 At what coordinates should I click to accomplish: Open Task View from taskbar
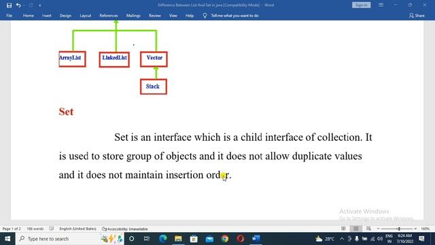(x=147, y=239)
